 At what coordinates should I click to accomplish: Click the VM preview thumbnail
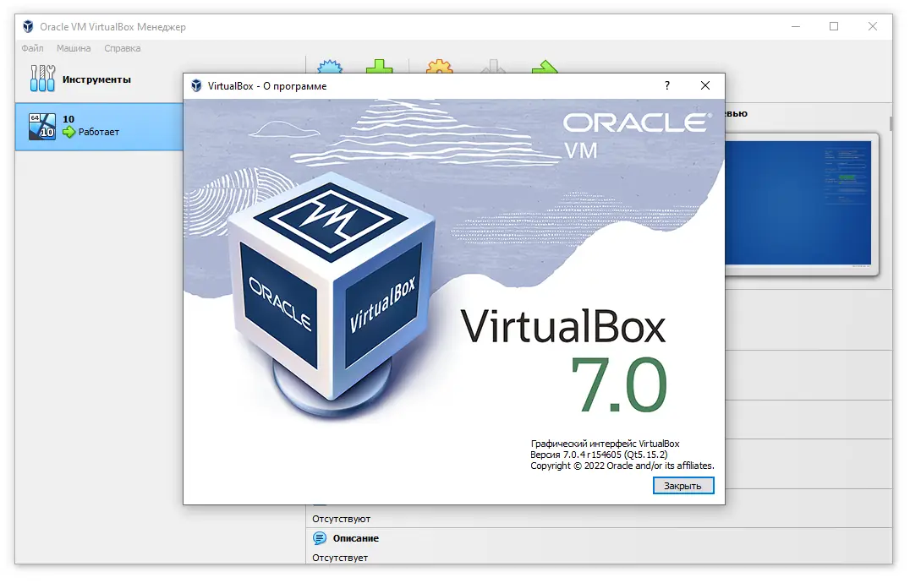click(x=801, y=204)
